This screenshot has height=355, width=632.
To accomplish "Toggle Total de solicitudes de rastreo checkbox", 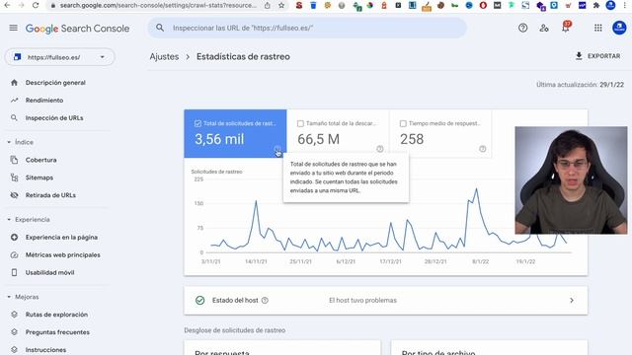I will pos(197,123).
